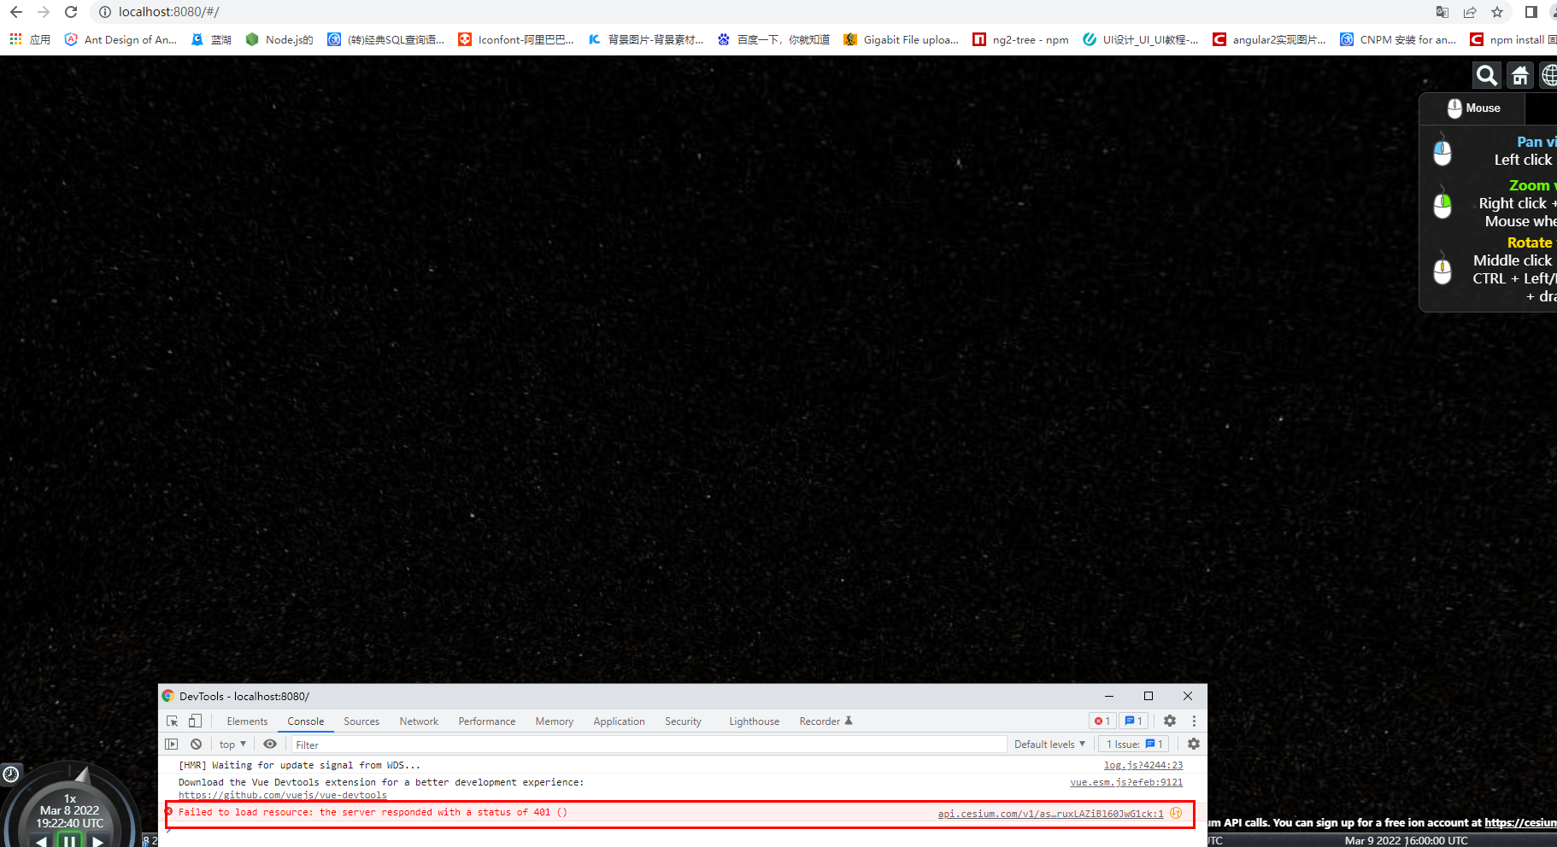The width and height of the screenshot is (1557, 847).
Task: Open the Node.js bookmark
Action: pyautogui.click(x=279, y=39)
